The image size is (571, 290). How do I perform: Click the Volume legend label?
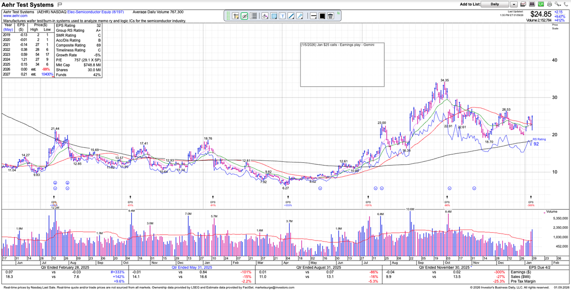[x=551, y=211]
